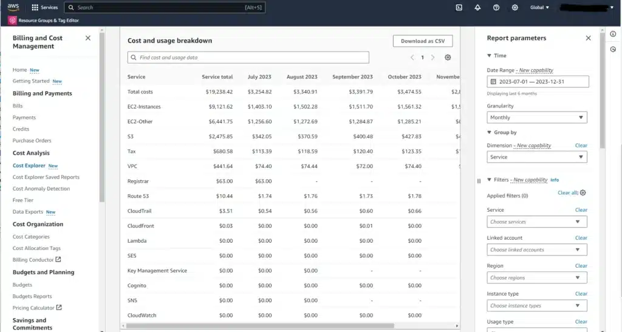Go to previous table page arrow
Image resolution: width=622 pixels, height=332 pixels.
[x=412, y=58]
